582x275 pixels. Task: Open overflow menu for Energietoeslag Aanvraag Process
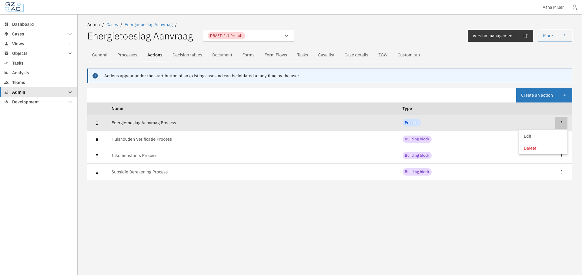[x=561, y=123]
